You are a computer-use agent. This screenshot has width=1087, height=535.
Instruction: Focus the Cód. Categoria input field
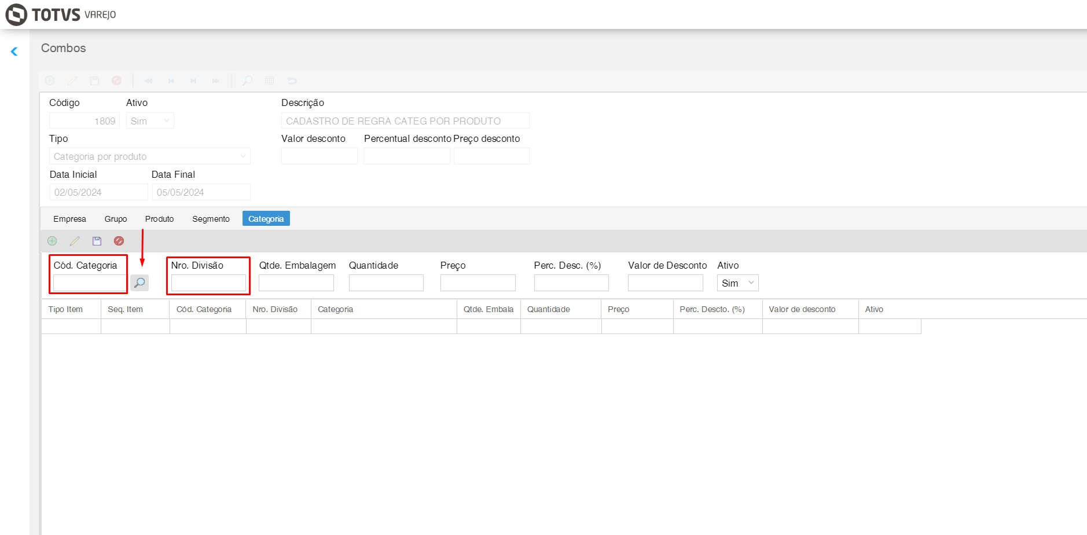coord(89,283)
